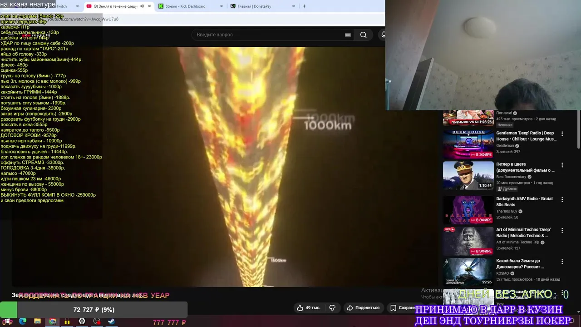
Task: Open title link Гитлер в цвете
Action: coord(525,167)
